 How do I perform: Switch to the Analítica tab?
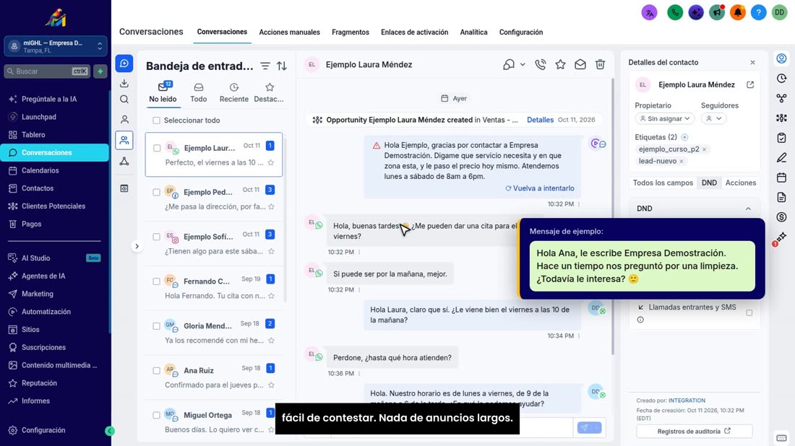[x=473, y=32]
